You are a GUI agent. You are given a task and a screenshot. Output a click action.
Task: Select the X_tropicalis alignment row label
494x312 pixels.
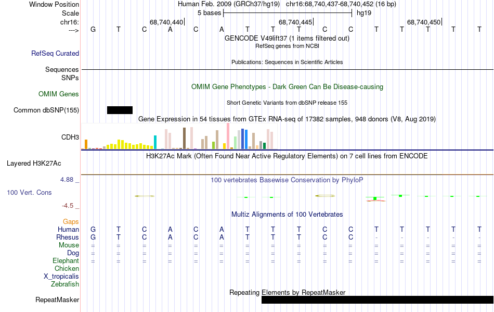point(61,277)
